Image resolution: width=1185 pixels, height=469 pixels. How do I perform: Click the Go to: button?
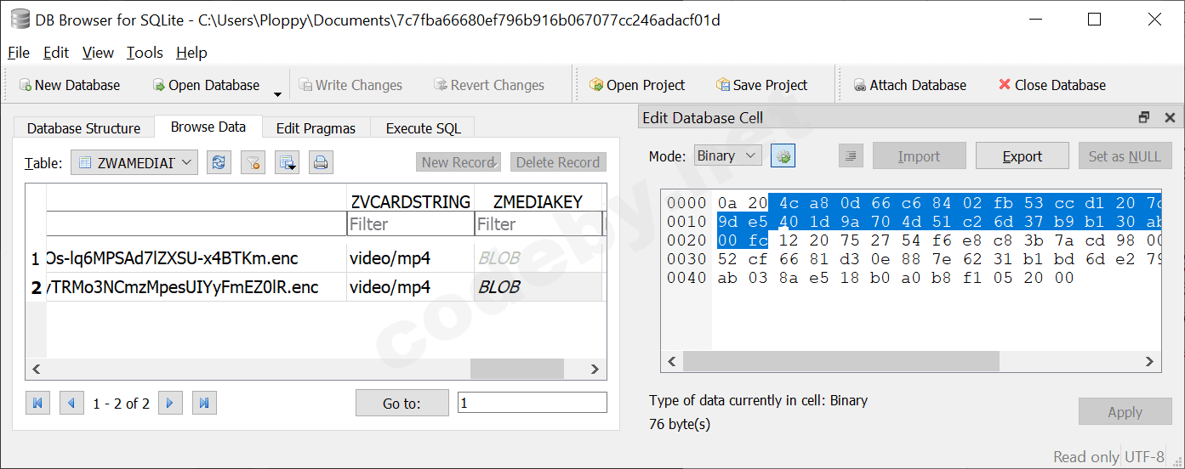click(x=402, y=404)
